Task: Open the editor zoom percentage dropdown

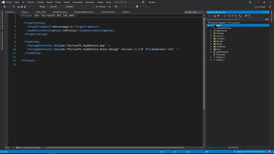Action: click(9, 148)
